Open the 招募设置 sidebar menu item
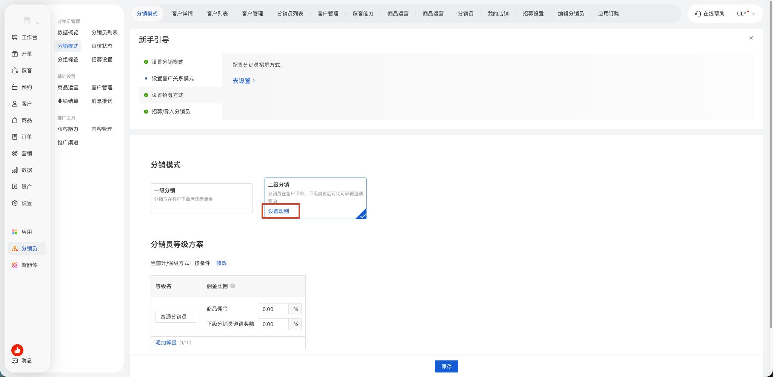This screenshot has height=377, width=773. pos(102,60)
